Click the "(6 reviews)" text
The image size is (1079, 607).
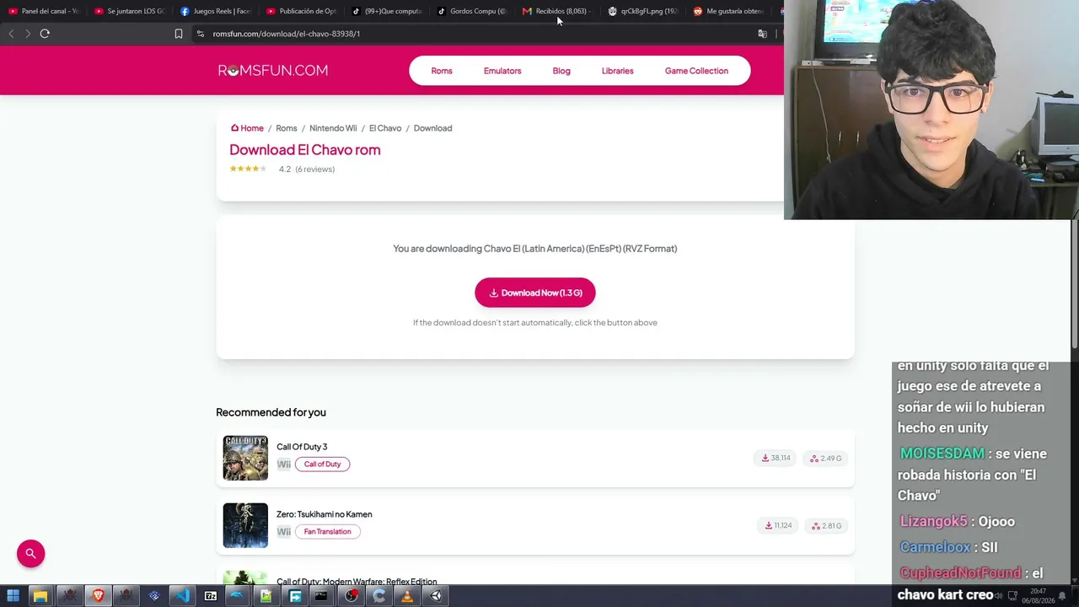[314, 169]
